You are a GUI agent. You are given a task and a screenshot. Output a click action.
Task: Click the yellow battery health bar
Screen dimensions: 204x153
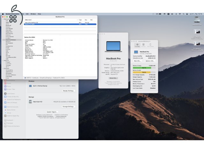pos(144,72)
